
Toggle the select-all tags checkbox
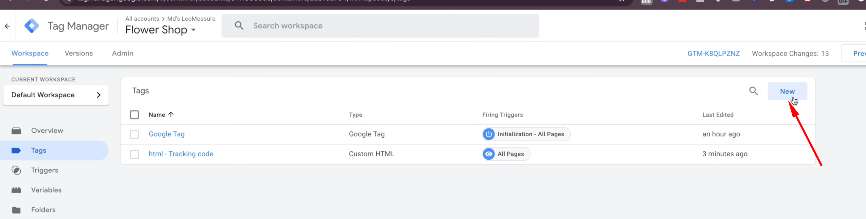pos(134,115)
